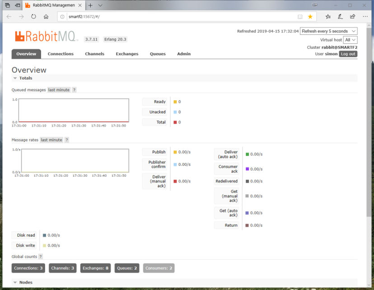The image size is (374, 290).
Task: Click the Disk write label
Action: click(24, 245)
